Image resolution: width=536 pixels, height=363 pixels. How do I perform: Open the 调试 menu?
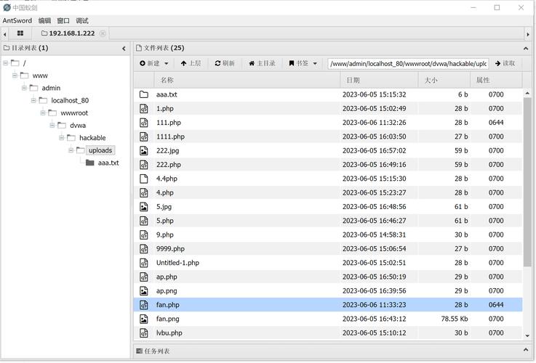[82, 20]
